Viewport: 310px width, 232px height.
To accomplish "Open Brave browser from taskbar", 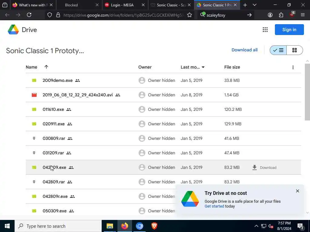I will pos(154,226).
